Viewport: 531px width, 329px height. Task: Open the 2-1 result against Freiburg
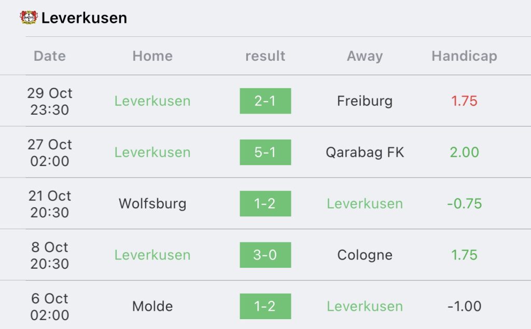265,101
